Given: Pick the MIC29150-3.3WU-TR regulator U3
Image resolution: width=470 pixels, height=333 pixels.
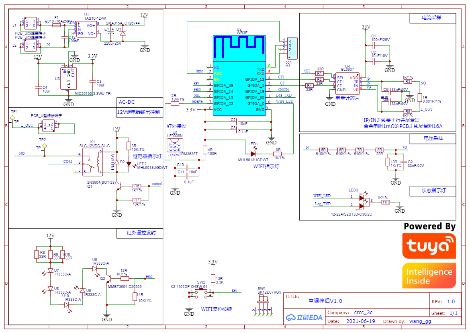Looking at the screenshot, I should click(68, 78).
